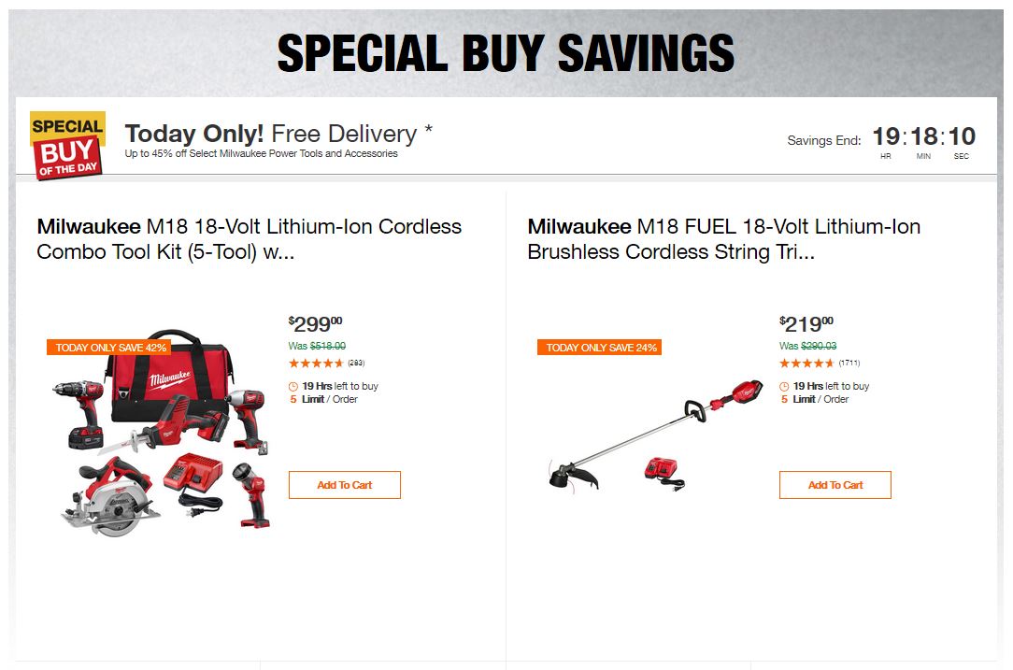The width and height of the screenshot is (1013, 670).
Task: Open the M18 FUEL String Trimmer title link
Action: pos(723,239)
